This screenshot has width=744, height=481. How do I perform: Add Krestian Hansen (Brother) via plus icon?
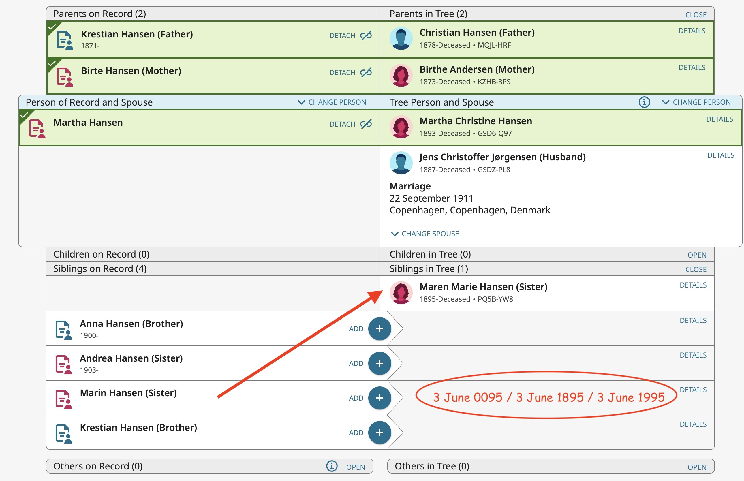coord(379,432)
